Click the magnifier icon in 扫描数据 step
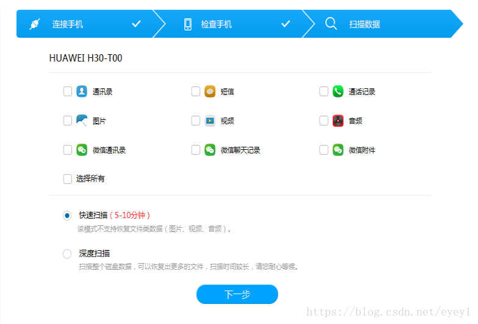The image size is (478, 324). point(331,24)
